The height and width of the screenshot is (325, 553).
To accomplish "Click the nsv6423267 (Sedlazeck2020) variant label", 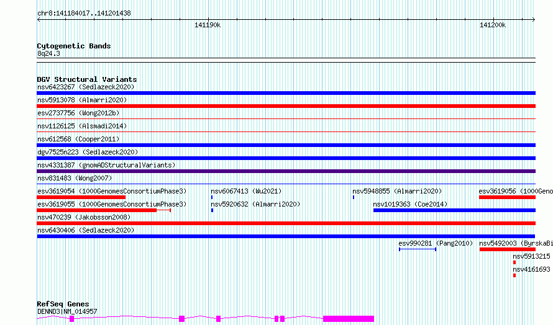I will click(86, 87).
